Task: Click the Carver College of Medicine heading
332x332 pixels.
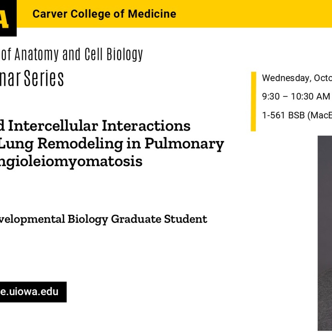Action: pyautogui.click(x=104, y=14)
